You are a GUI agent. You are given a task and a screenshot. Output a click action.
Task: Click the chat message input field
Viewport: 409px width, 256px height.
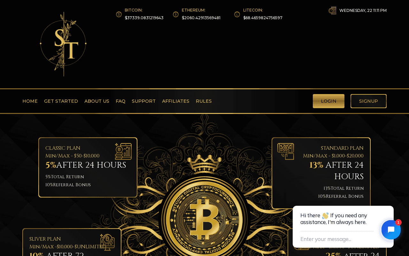tap(337, 239)
